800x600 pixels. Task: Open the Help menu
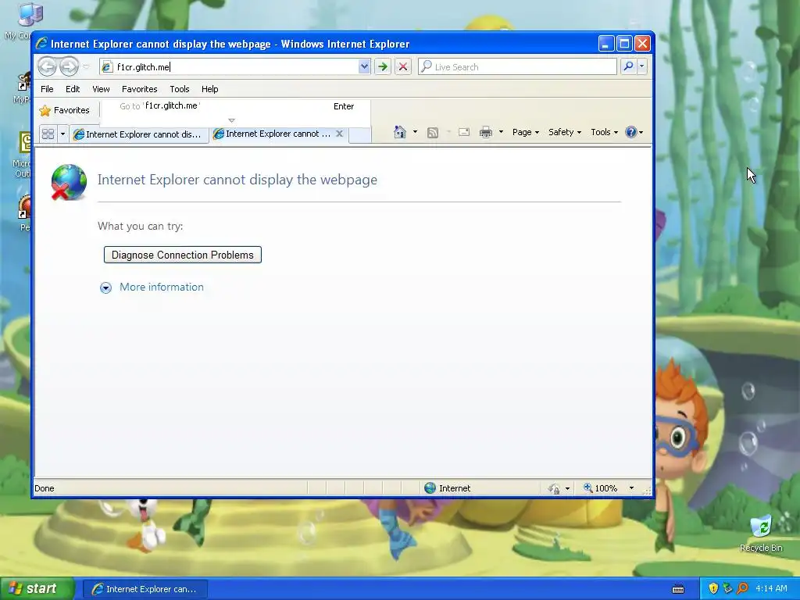coord(209,89)
